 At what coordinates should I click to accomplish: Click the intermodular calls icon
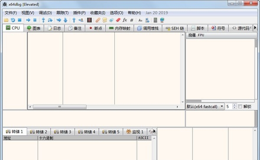click(x=147, y=20)
